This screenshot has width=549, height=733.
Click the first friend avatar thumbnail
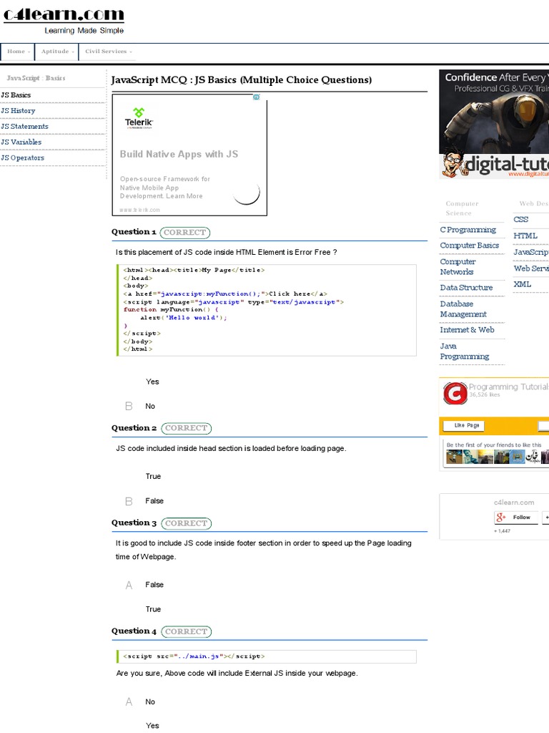454,457
